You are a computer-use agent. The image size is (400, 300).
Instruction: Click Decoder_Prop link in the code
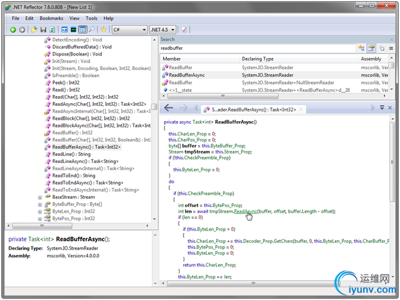point(257,241)
